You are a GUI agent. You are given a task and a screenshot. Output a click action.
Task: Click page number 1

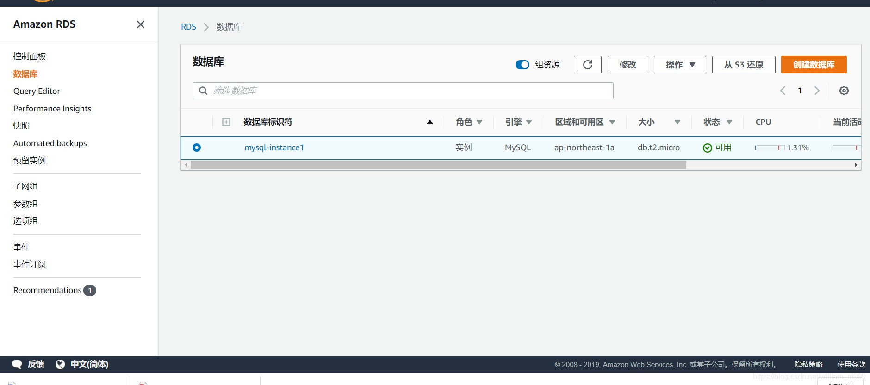pyautogui.click(x=800, y=91)
